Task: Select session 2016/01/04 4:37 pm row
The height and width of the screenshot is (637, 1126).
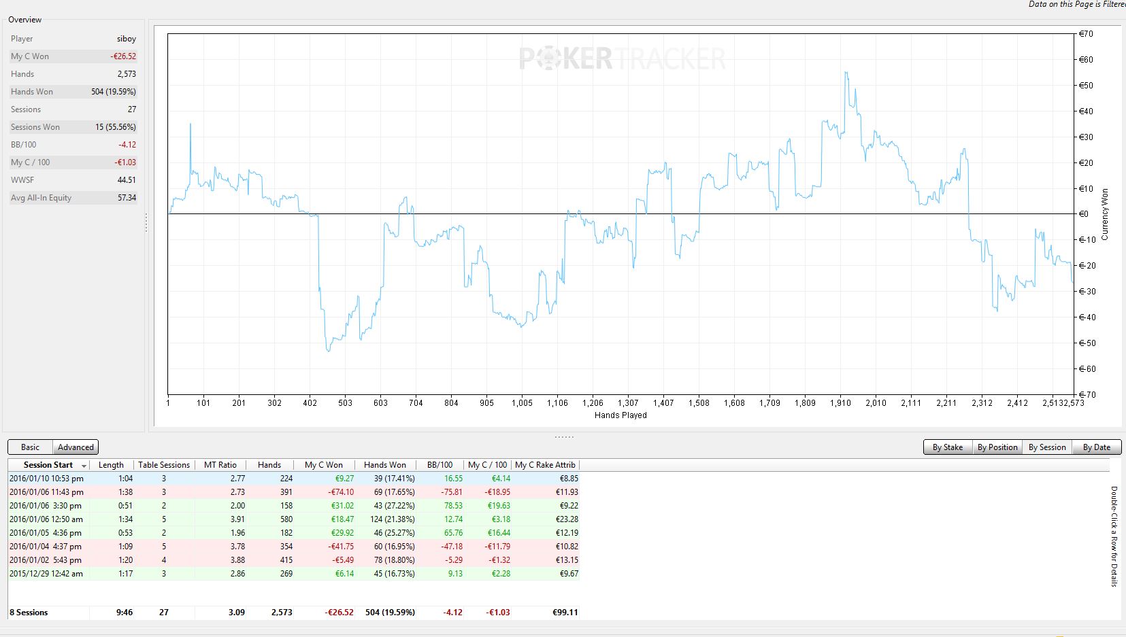Action: 294,547
